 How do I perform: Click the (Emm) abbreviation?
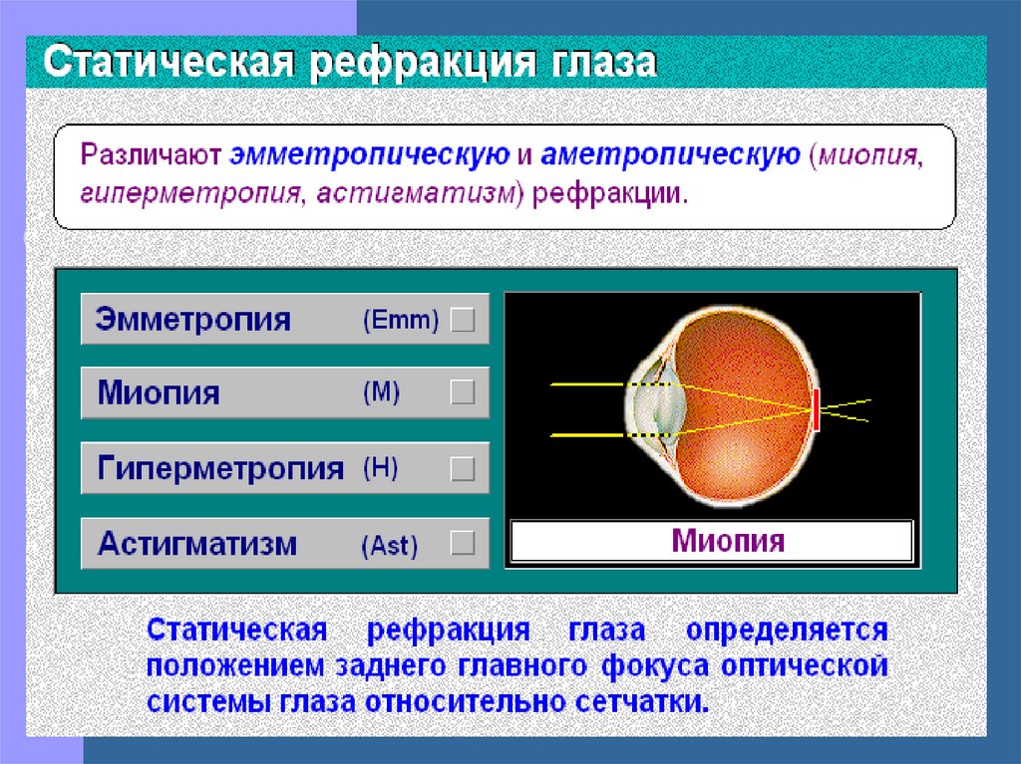[401, 320]
